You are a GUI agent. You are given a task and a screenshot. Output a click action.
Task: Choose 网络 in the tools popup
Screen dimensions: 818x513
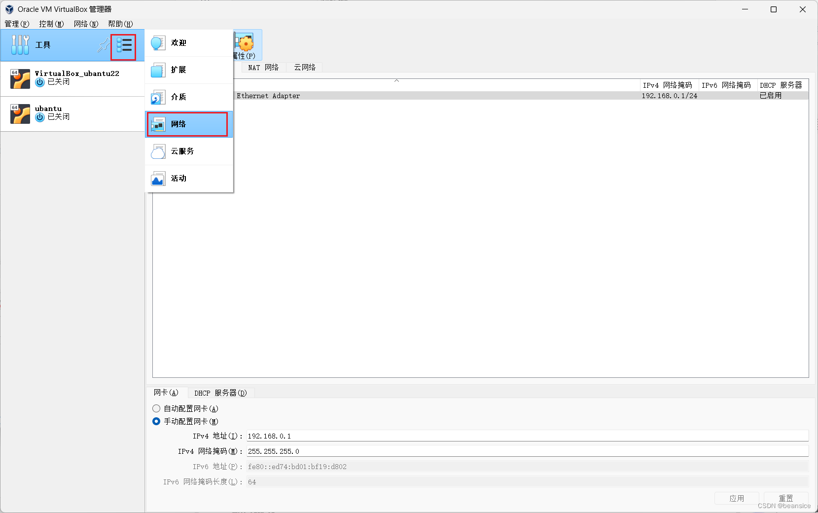point(189,124)
